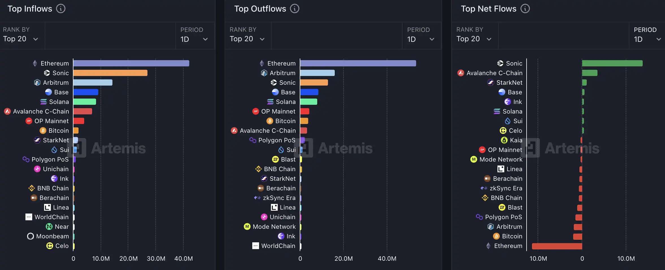The height and width of the screenshot is (270, 665).
Task: Click the Celo icon in Top Inflows
Action: click(50, 246)
